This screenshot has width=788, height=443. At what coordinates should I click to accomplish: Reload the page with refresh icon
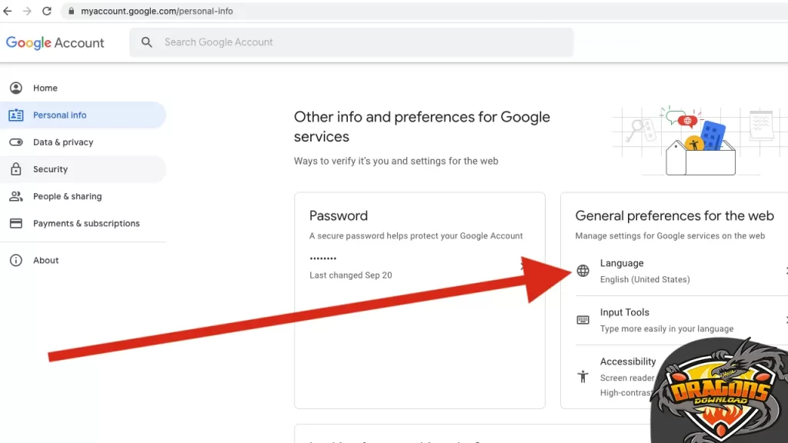tap(47, 12)
